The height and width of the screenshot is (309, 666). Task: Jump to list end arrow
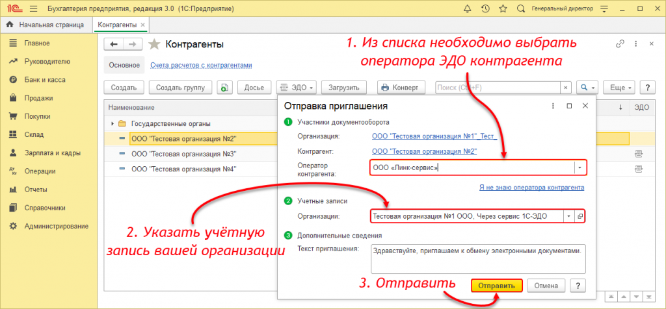coord(648,296)
